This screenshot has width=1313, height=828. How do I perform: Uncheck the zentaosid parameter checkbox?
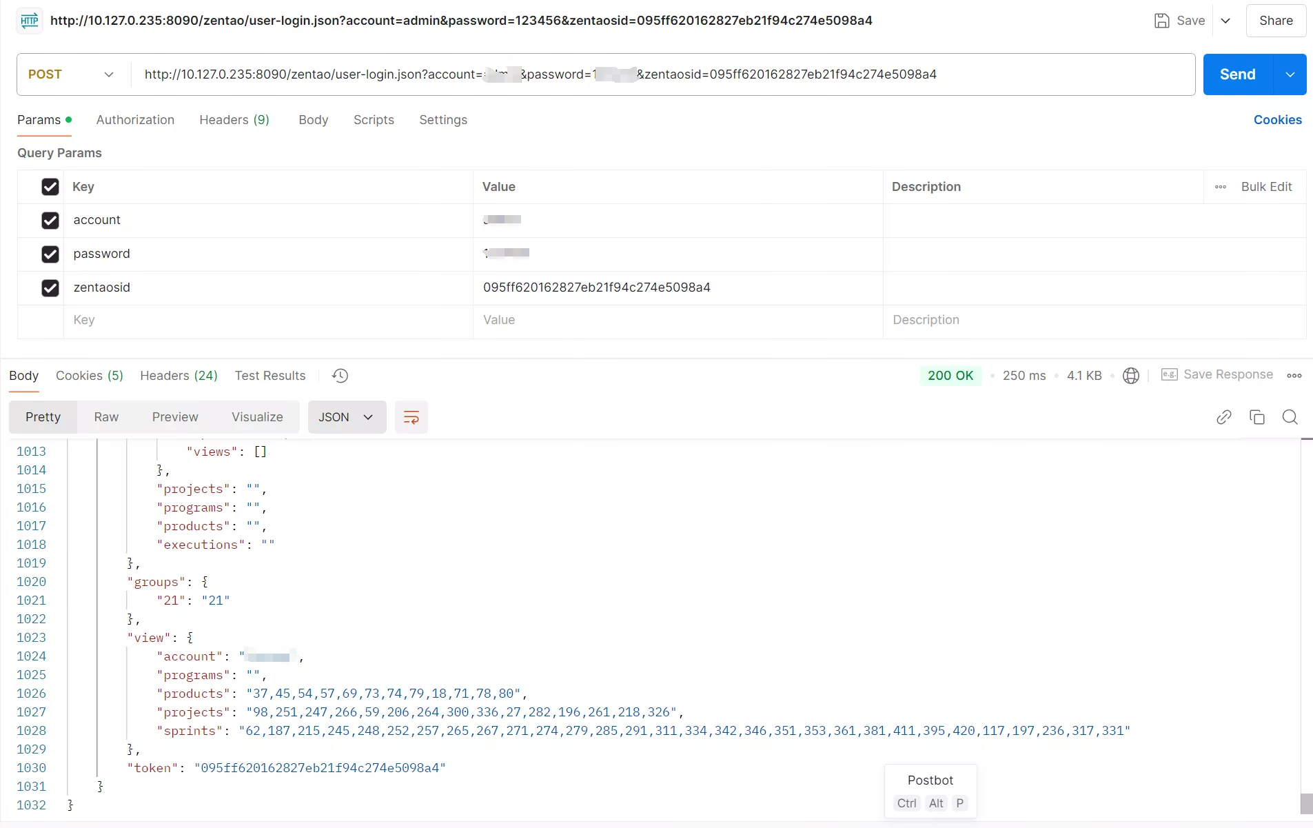(x=50, y=288)
